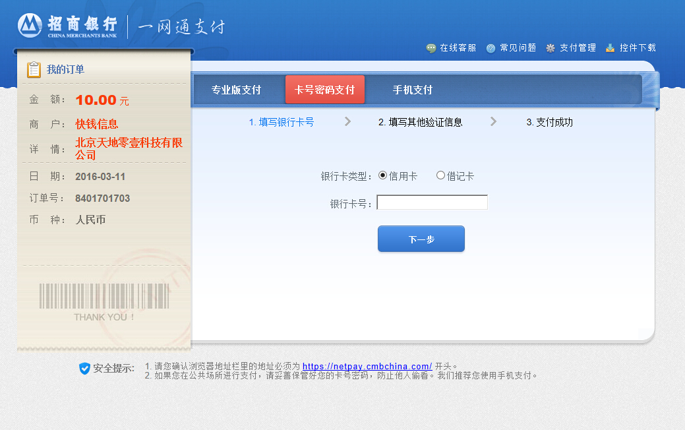Image resolution: width=685 pixels, height=430 pixels.
Task: Click the China Merchants Bank logo
Action: tap(68, 26)
